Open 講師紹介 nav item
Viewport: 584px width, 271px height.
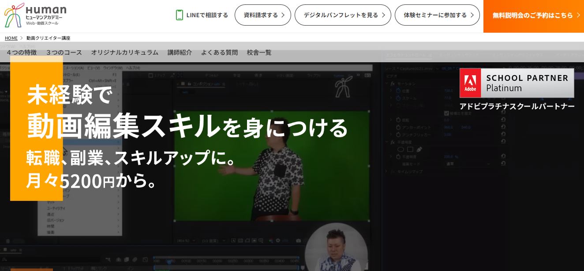point(180,52)
